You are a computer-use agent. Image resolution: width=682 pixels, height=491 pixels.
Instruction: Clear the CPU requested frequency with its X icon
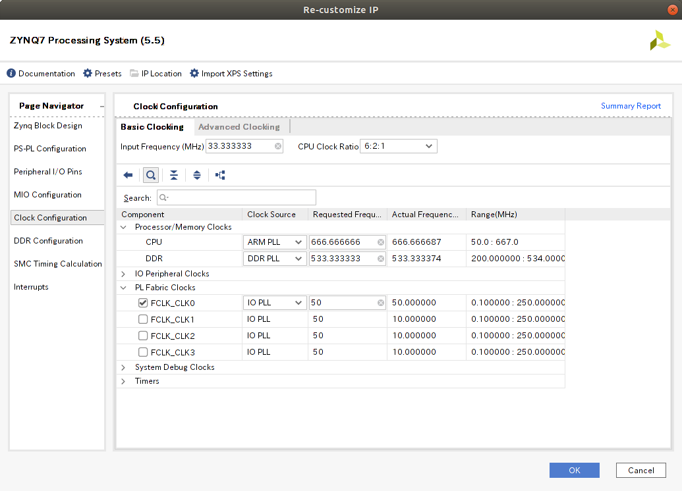tap(381, 242)
